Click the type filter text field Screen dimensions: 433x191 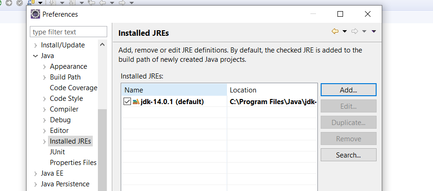(x=69, y=32)
